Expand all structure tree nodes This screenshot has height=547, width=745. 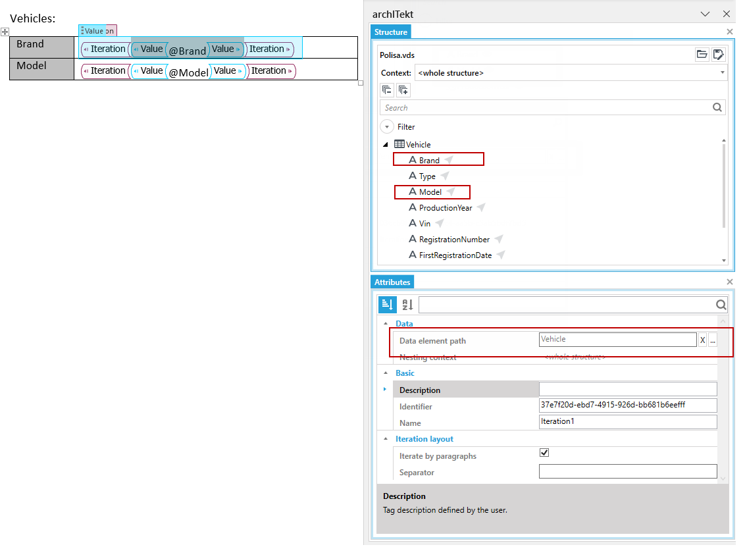[x=403, y=90]
